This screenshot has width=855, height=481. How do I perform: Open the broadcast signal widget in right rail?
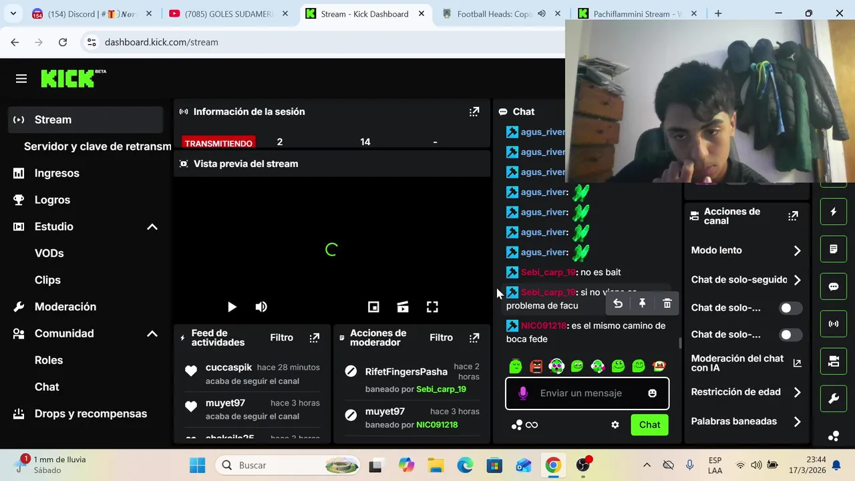coord(834,324)
